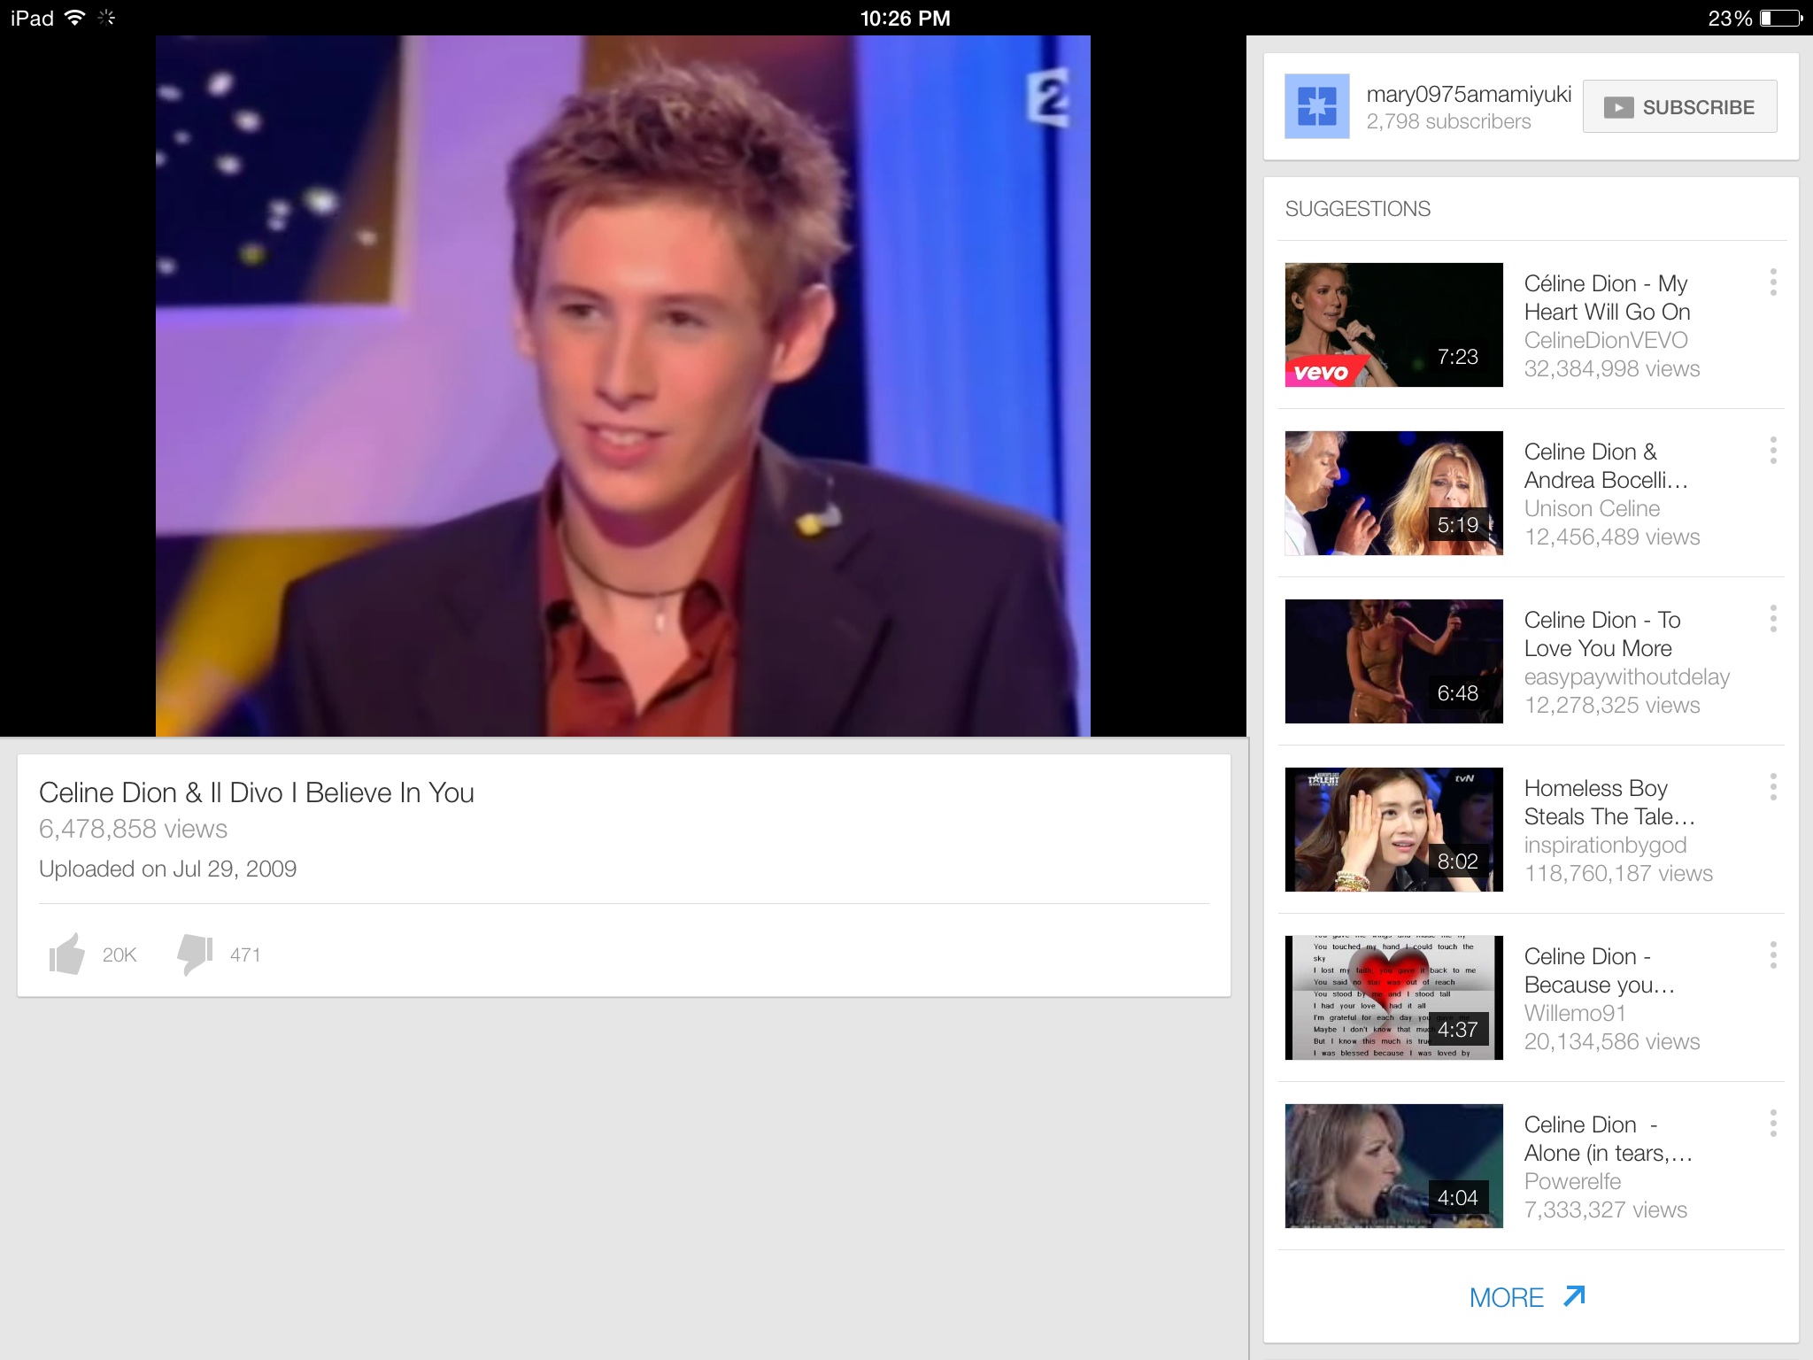
Task: Open Celine Dion - To Love You More title
Action: point(1602,634)
